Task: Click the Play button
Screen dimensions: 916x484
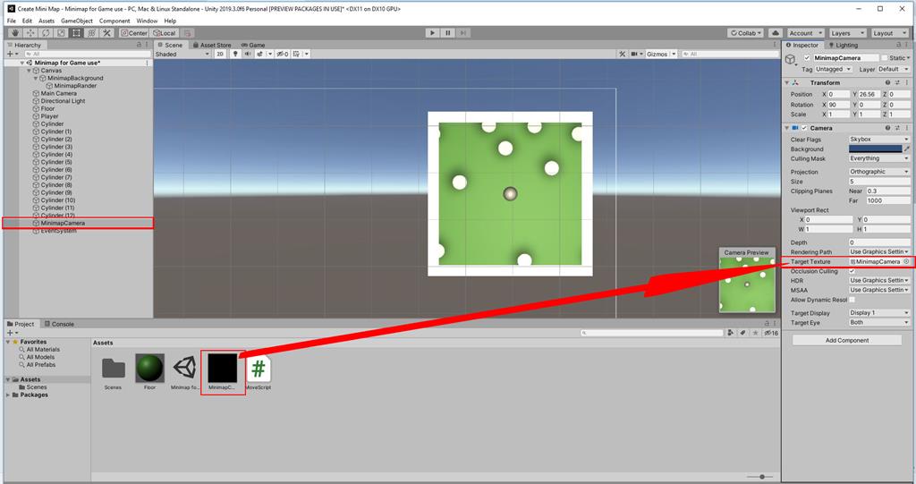Action: pyautogui.click(x=432, y=33)
